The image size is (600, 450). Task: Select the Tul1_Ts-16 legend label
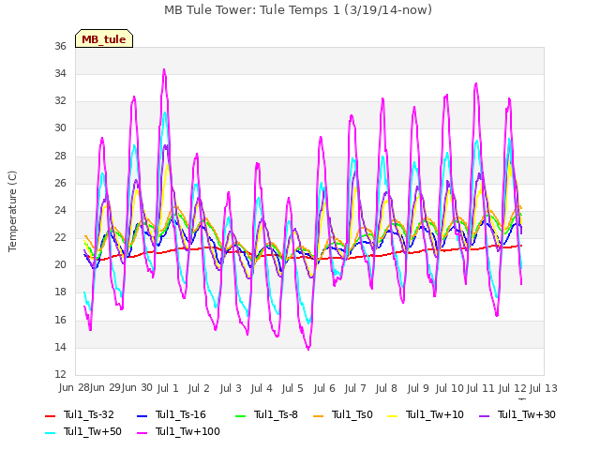point(181,414)
